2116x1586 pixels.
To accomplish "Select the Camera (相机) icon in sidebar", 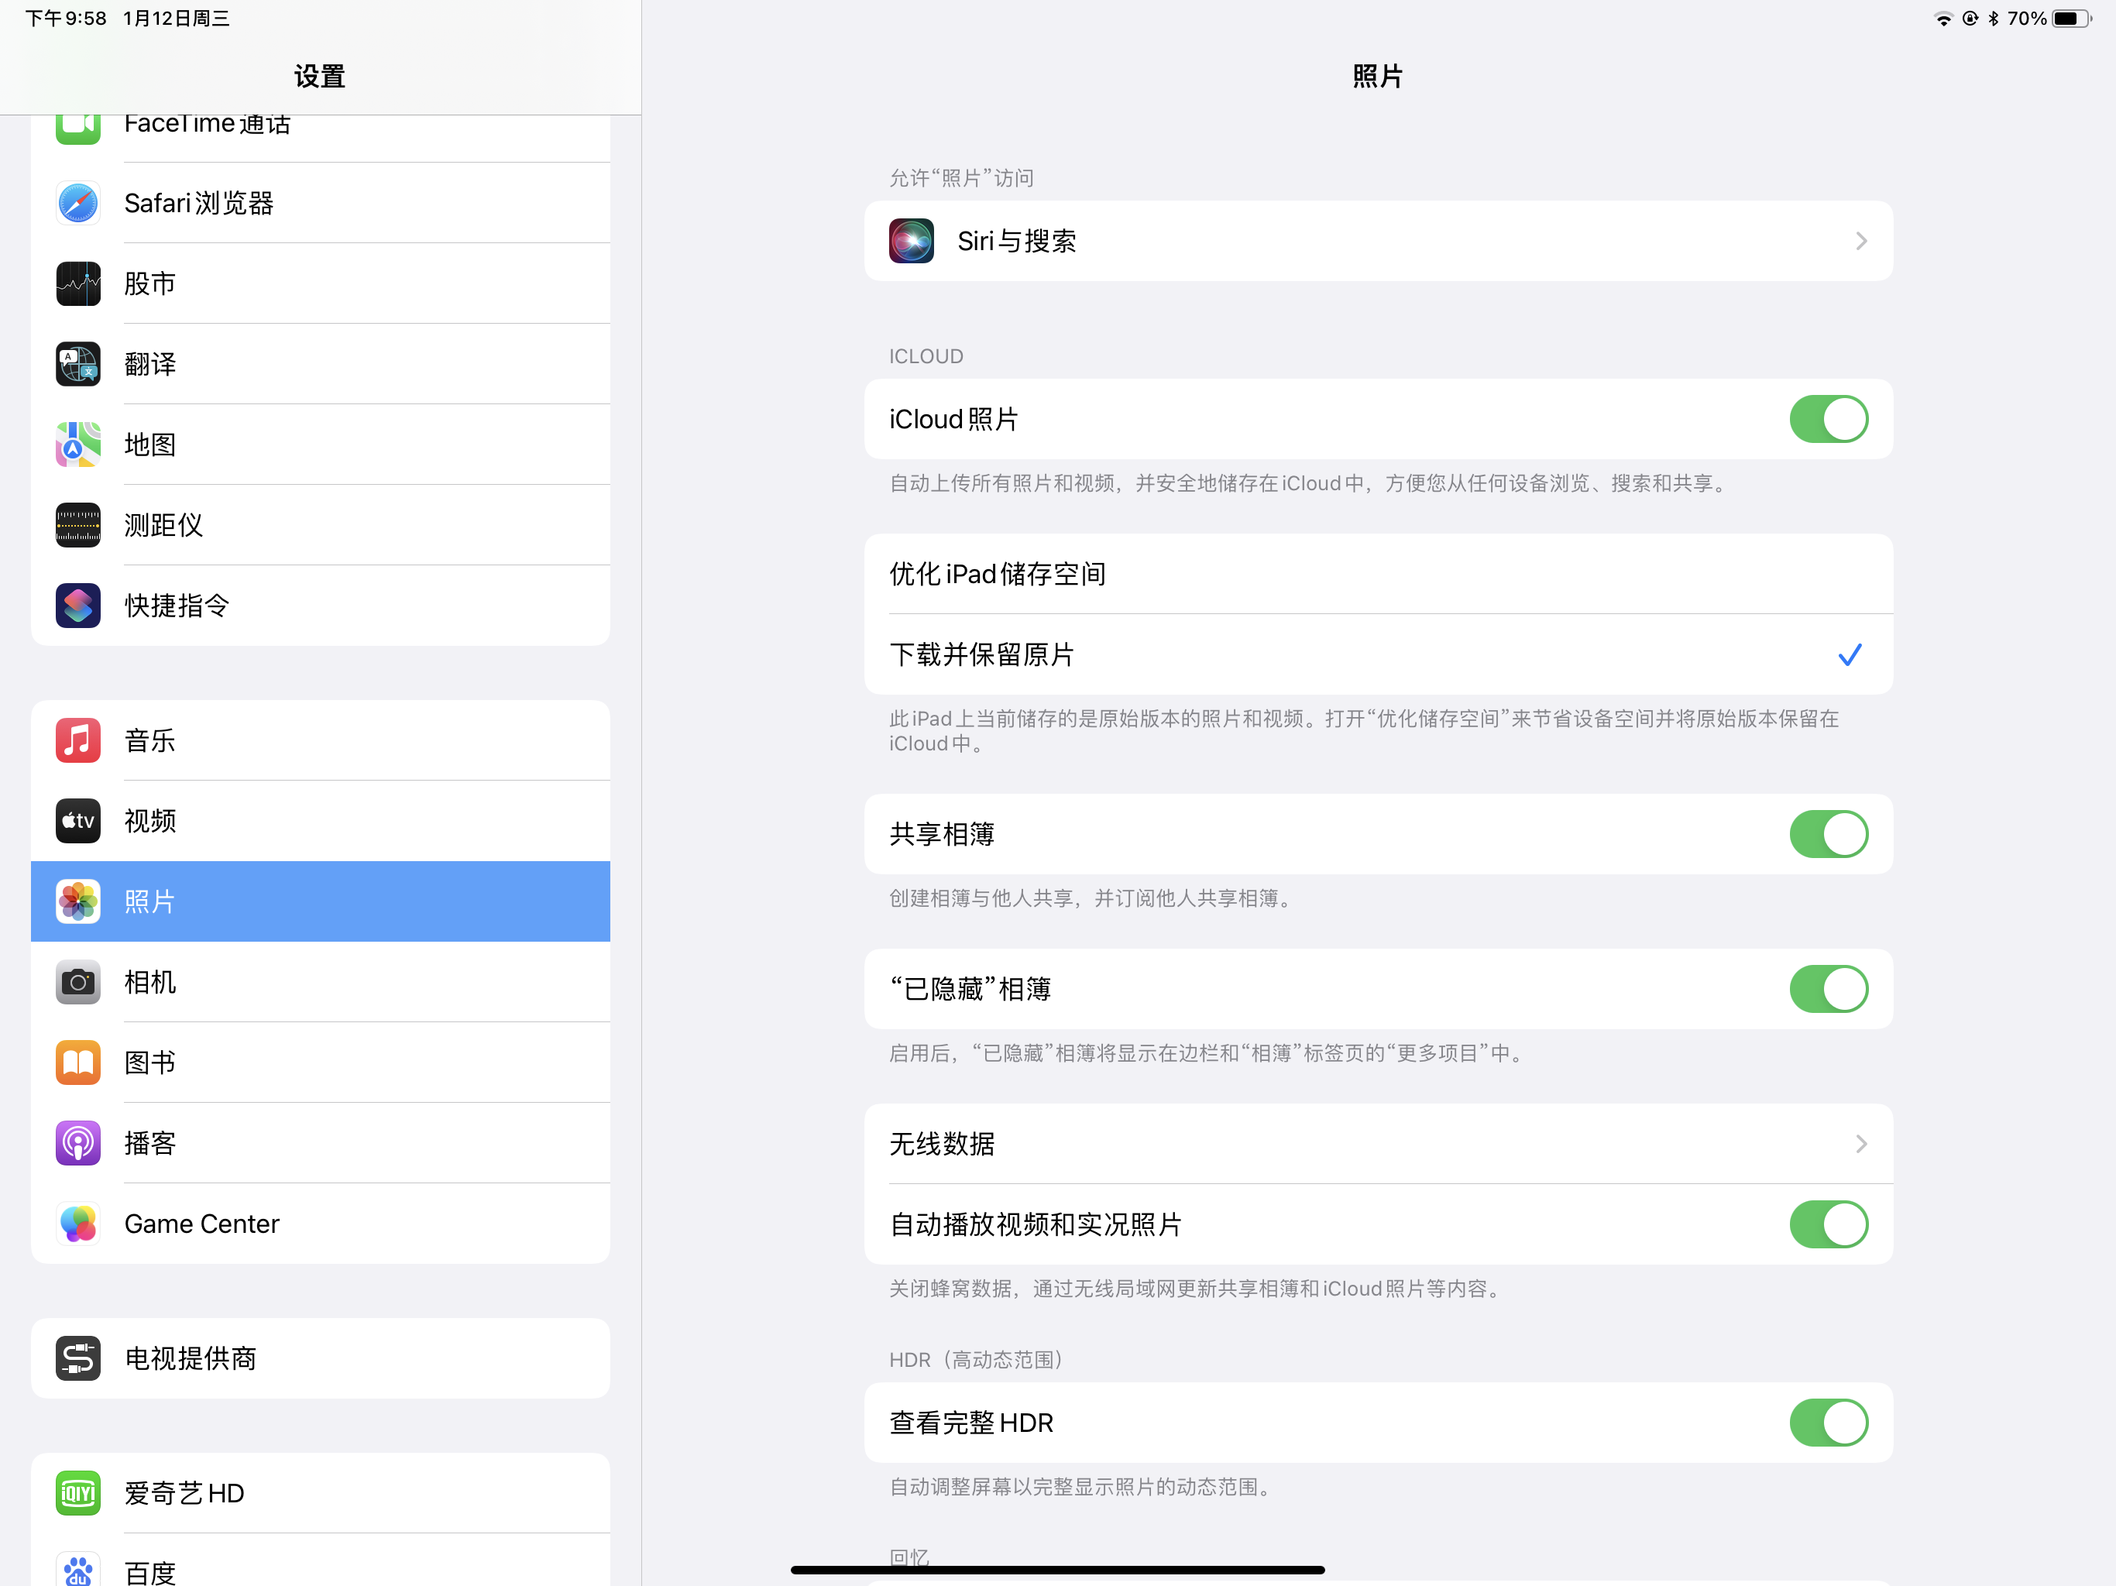I will (77, 981).
